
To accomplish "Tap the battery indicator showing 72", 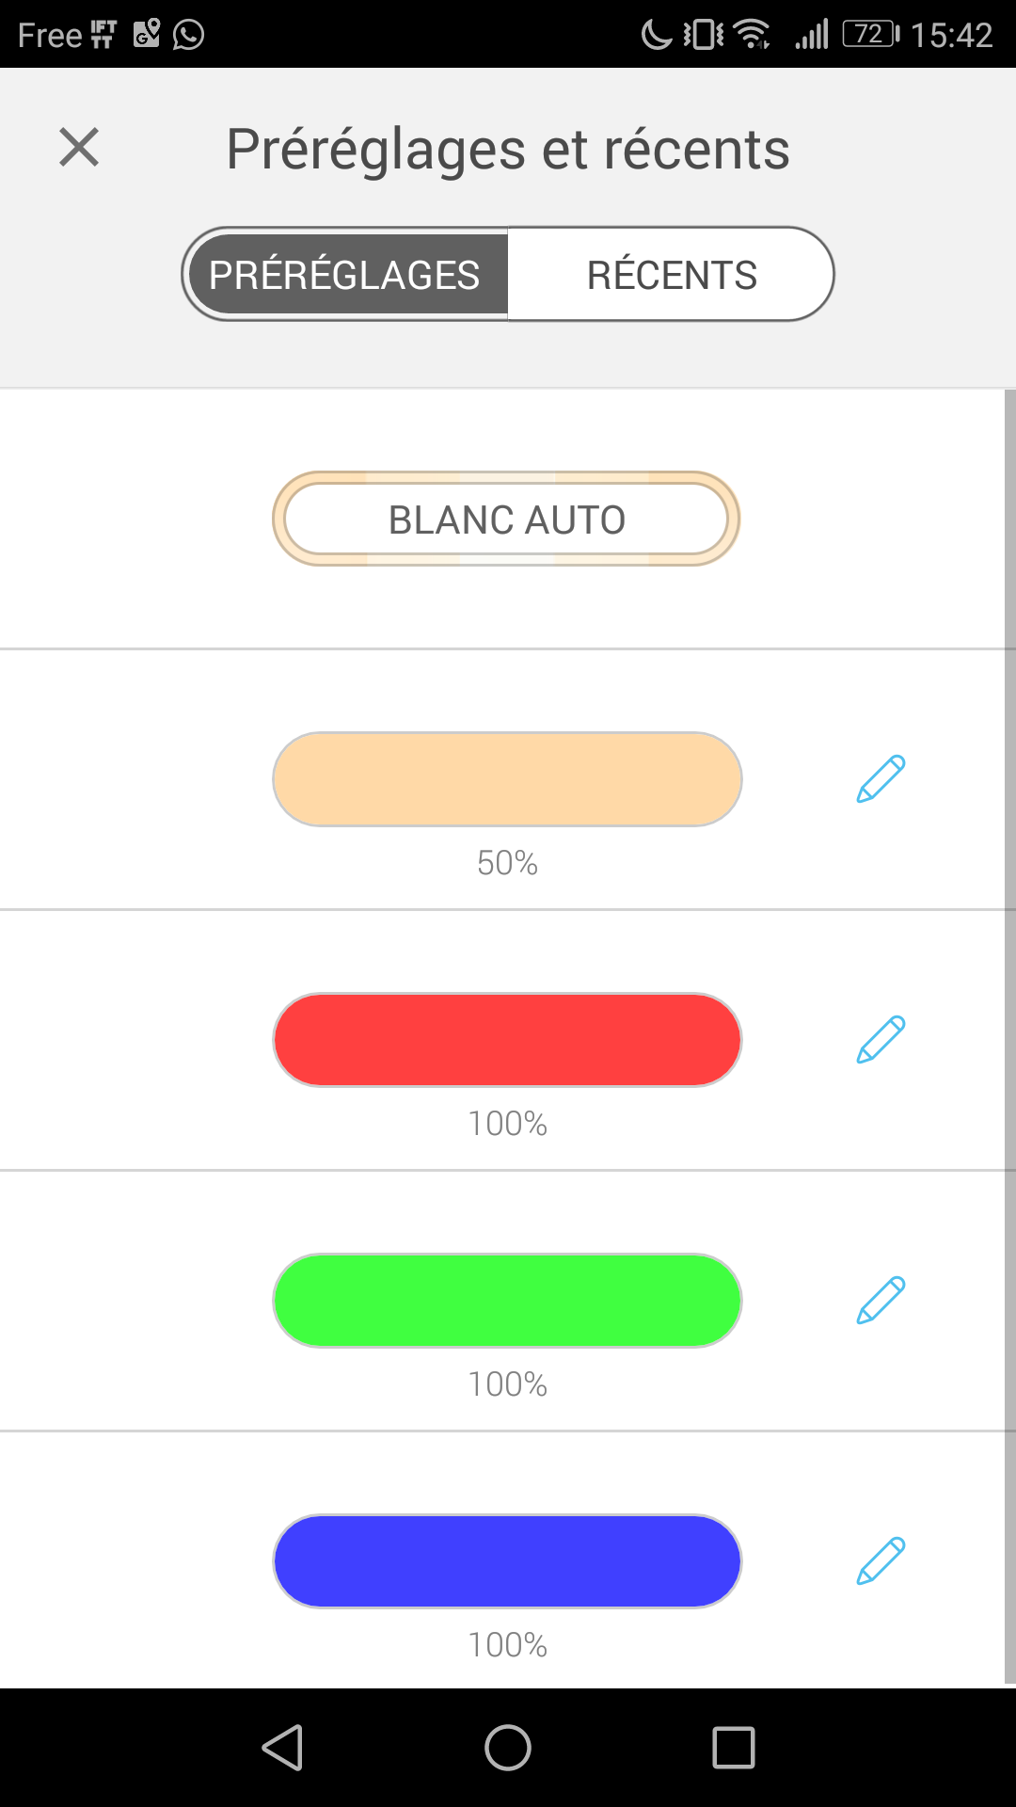I will coord(870,35).
